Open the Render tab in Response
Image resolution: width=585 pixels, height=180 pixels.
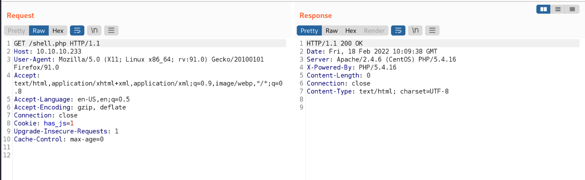tap(374, 31)
